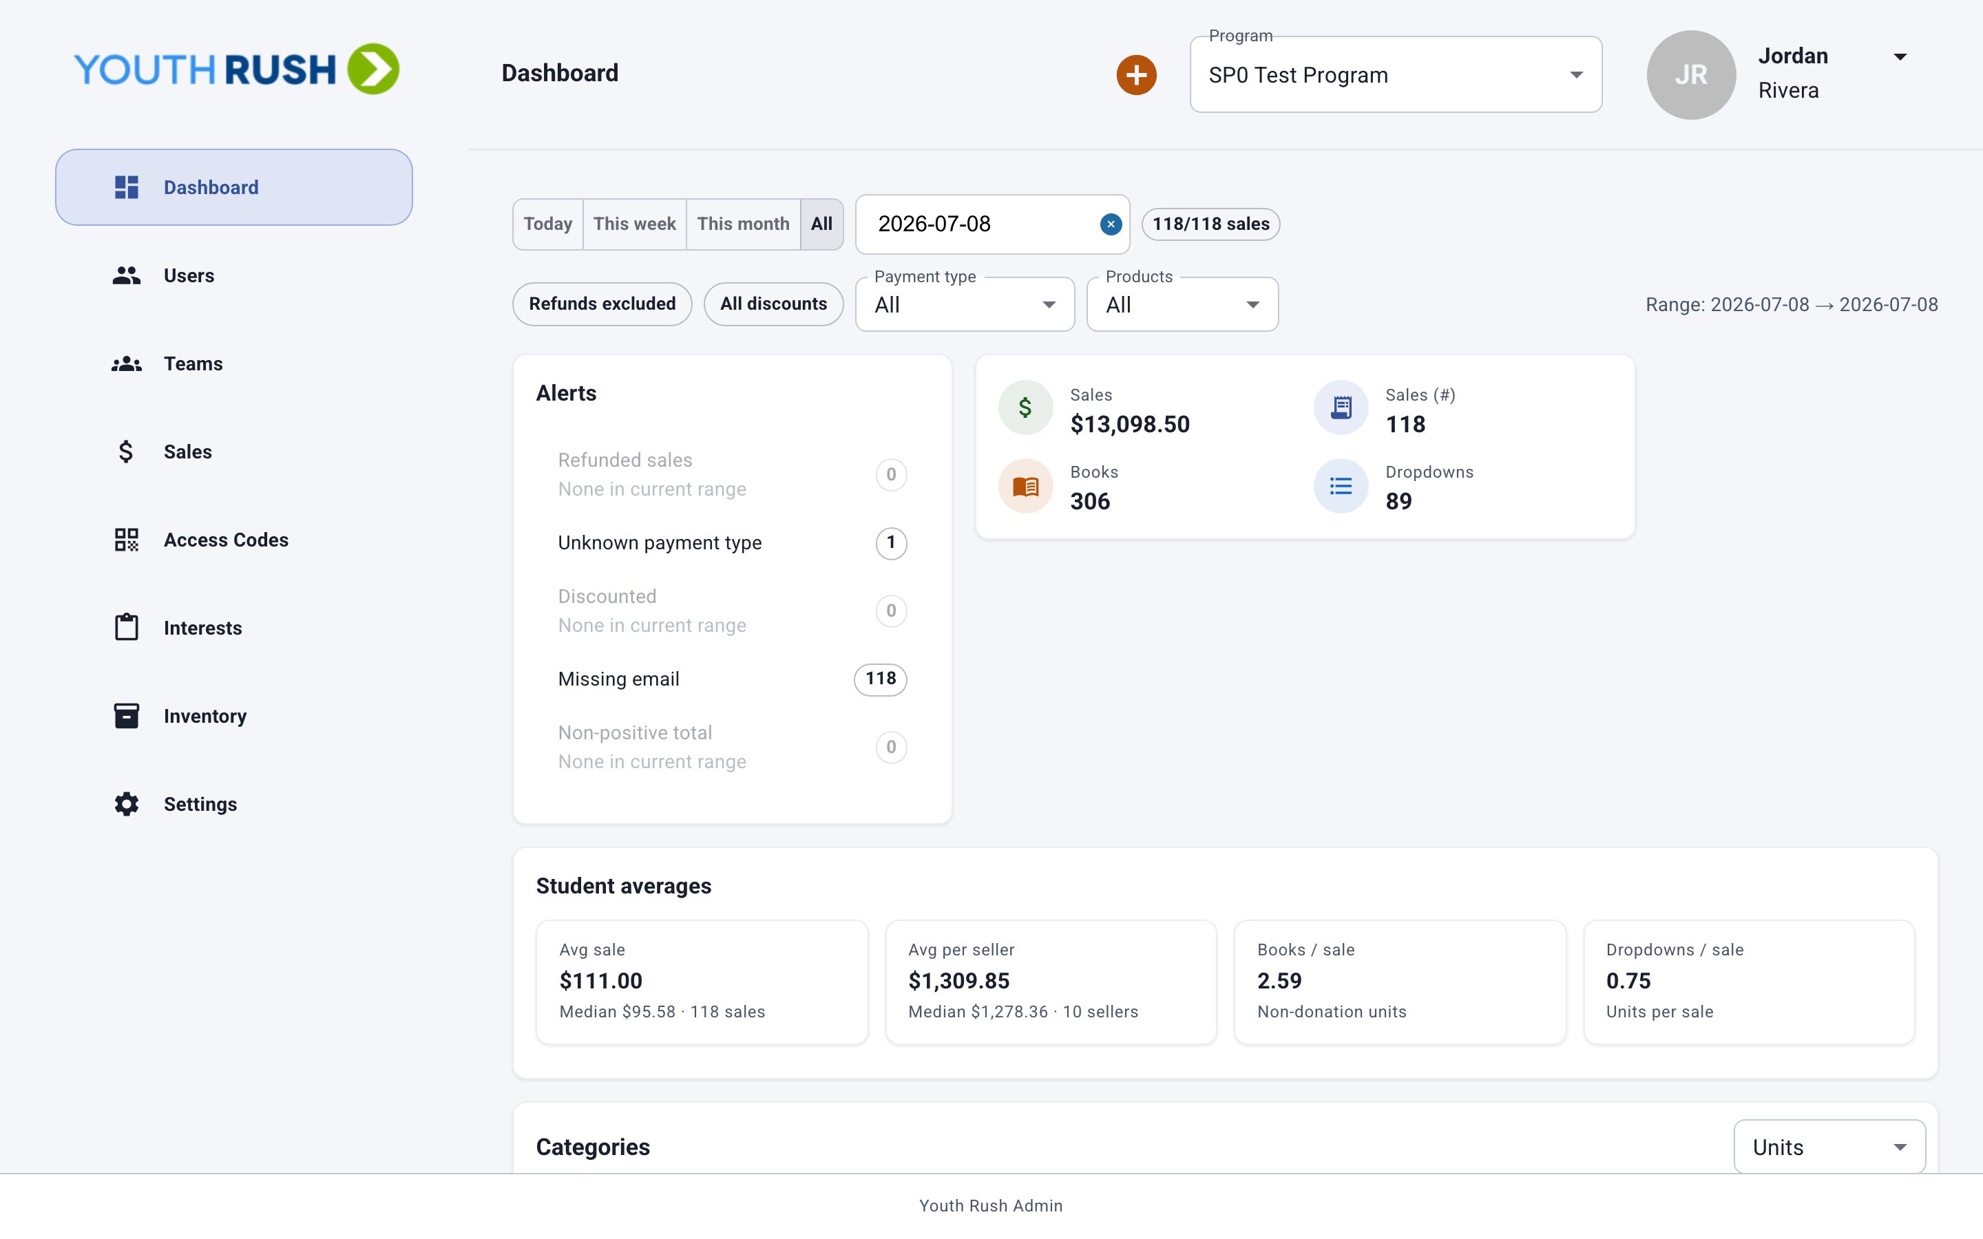The image size is (1983, 1239).
Task: Open the Dashboard menu item
Action: 233,188
